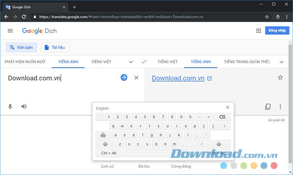The height and width of the screenshot is (175, 293).
Task: Expand the source language list chevron
Action: pyautogui.click(x=131, y=62)
